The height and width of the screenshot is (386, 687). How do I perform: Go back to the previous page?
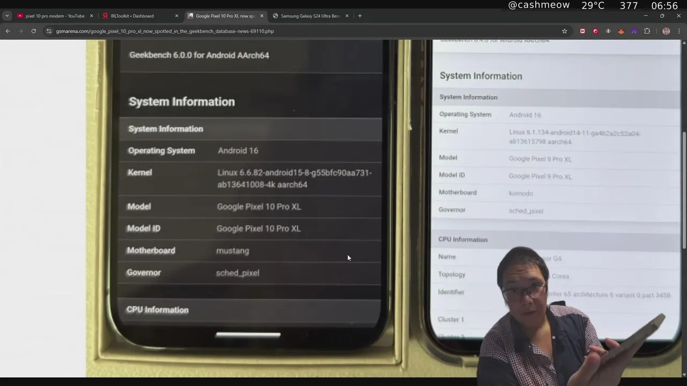pyautogui.click(x=8, y=31)
